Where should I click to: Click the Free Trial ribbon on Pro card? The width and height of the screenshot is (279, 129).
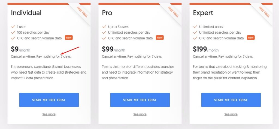pyautogui.click(x=173, y=12)
